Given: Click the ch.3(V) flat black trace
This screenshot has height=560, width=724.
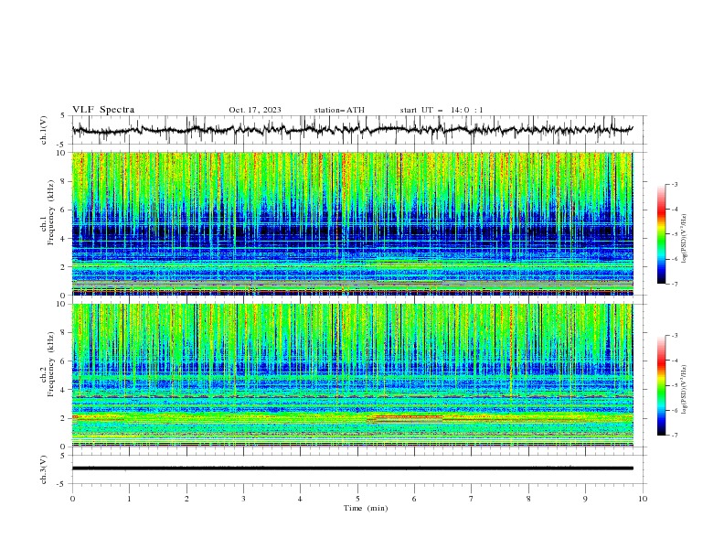Looking at the screenshot, I should pos(353,468).
